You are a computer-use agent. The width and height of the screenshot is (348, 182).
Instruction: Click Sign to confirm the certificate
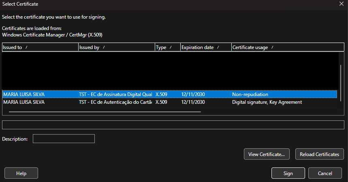coord(288,173)
